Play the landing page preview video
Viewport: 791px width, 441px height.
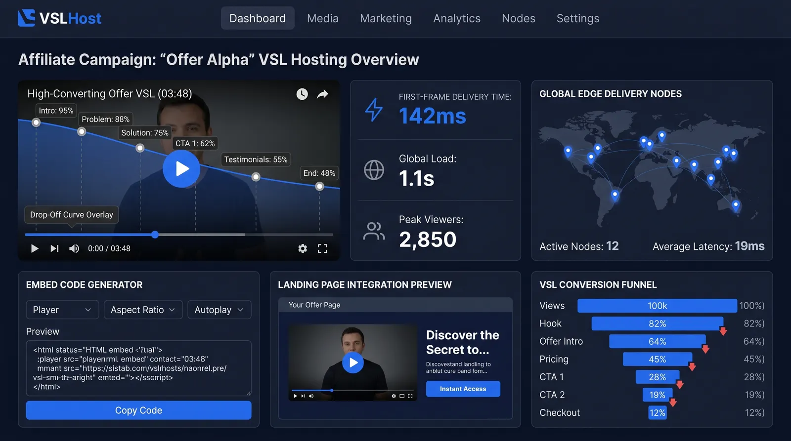pyautogui.click(x=353, y=362)
